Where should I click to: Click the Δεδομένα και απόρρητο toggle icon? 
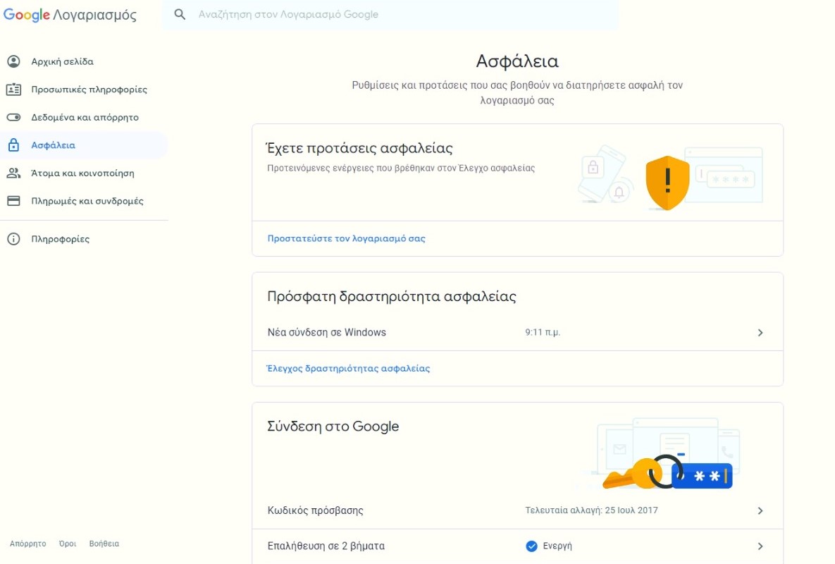point(13,117)
